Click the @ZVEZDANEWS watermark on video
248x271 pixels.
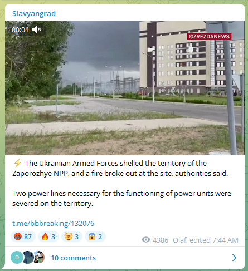tap(209, 37)
